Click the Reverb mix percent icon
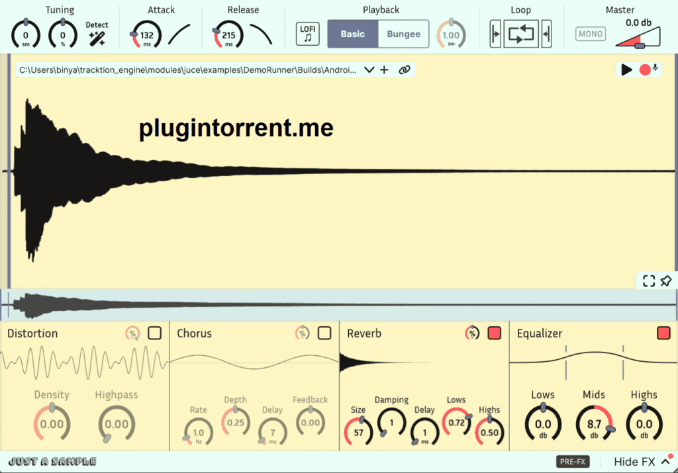 (472, 333)
